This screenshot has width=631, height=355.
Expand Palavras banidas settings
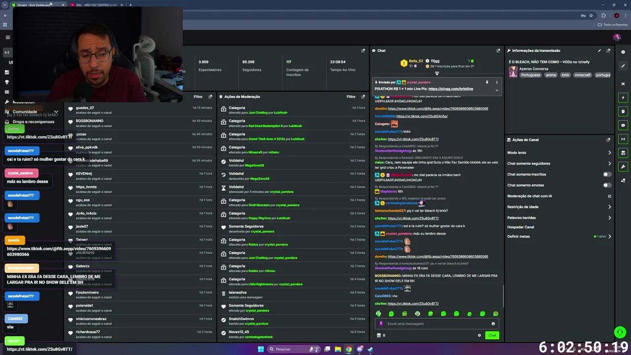coord(609,217)
